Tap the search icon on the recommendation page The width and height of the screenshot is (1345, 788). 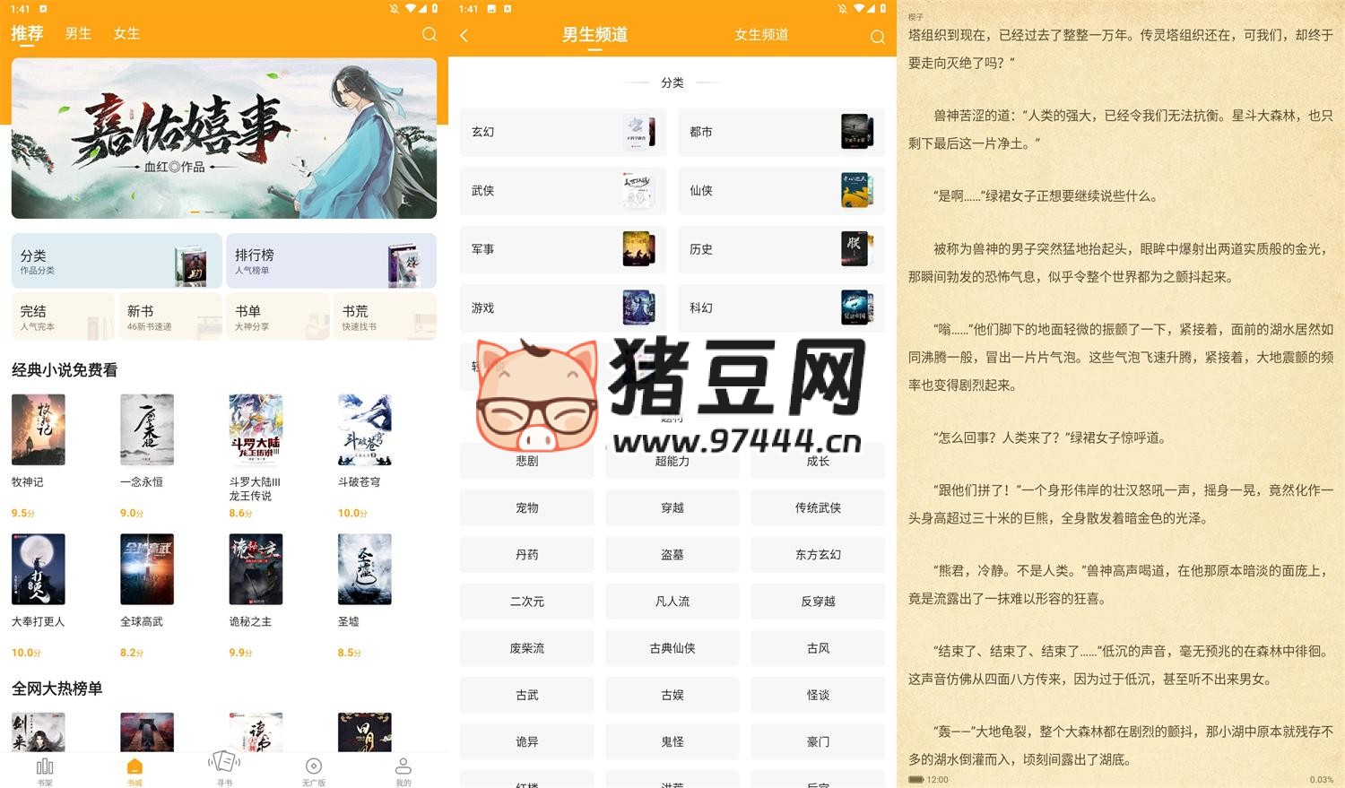coord(430,33)
